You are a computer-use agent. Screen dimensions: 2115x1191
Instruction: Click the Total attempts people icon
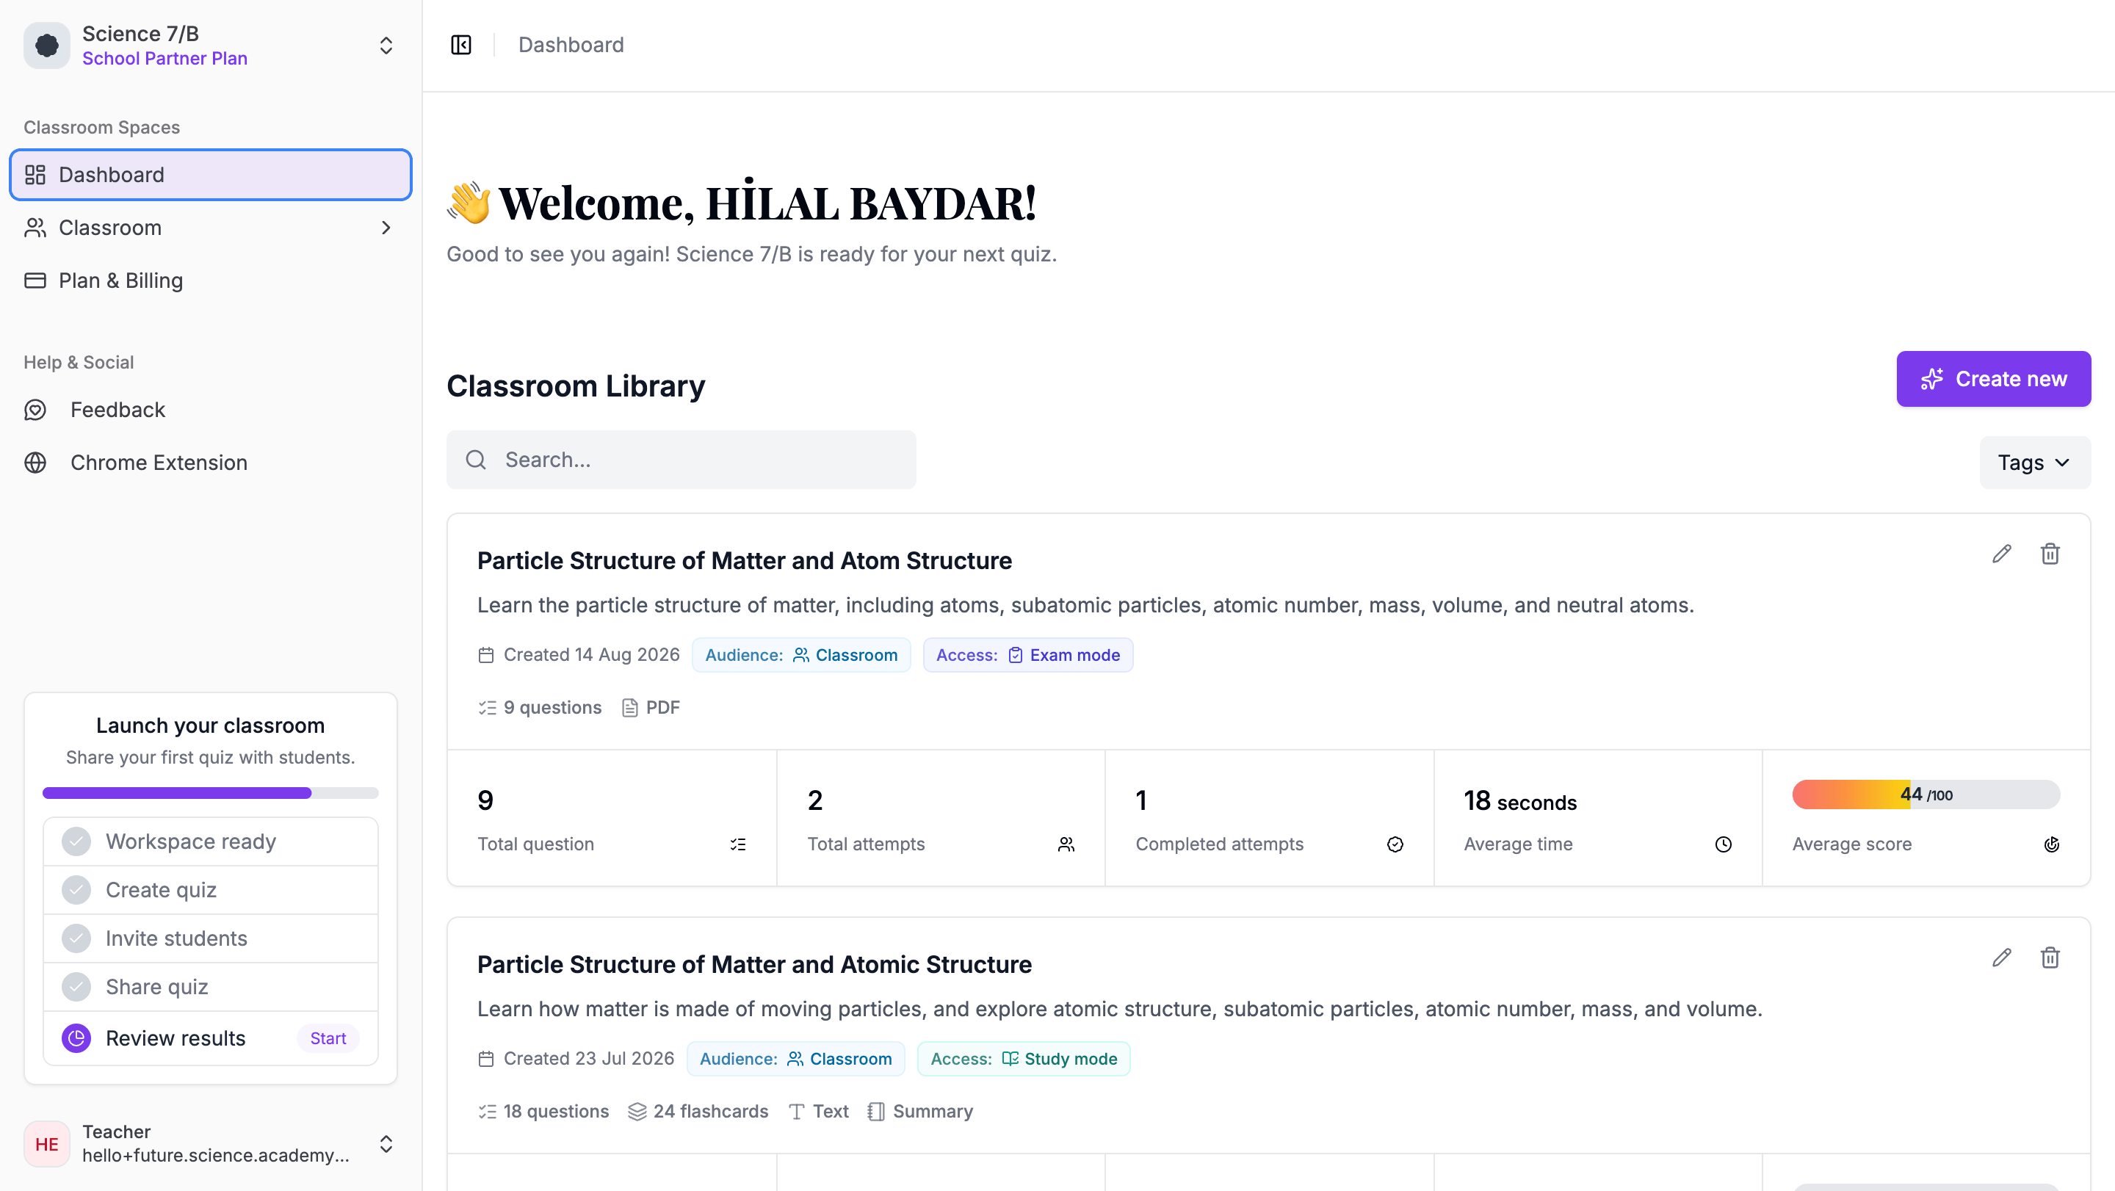tap(1066, 844)
